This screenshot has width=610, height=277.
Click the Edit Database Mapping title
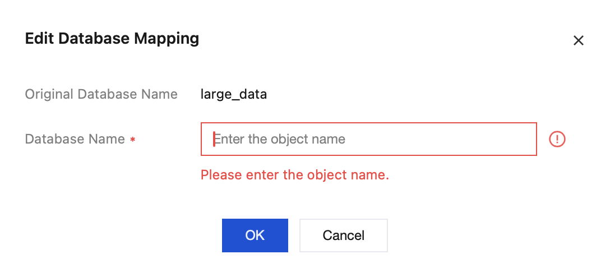[x=112, y=39]
